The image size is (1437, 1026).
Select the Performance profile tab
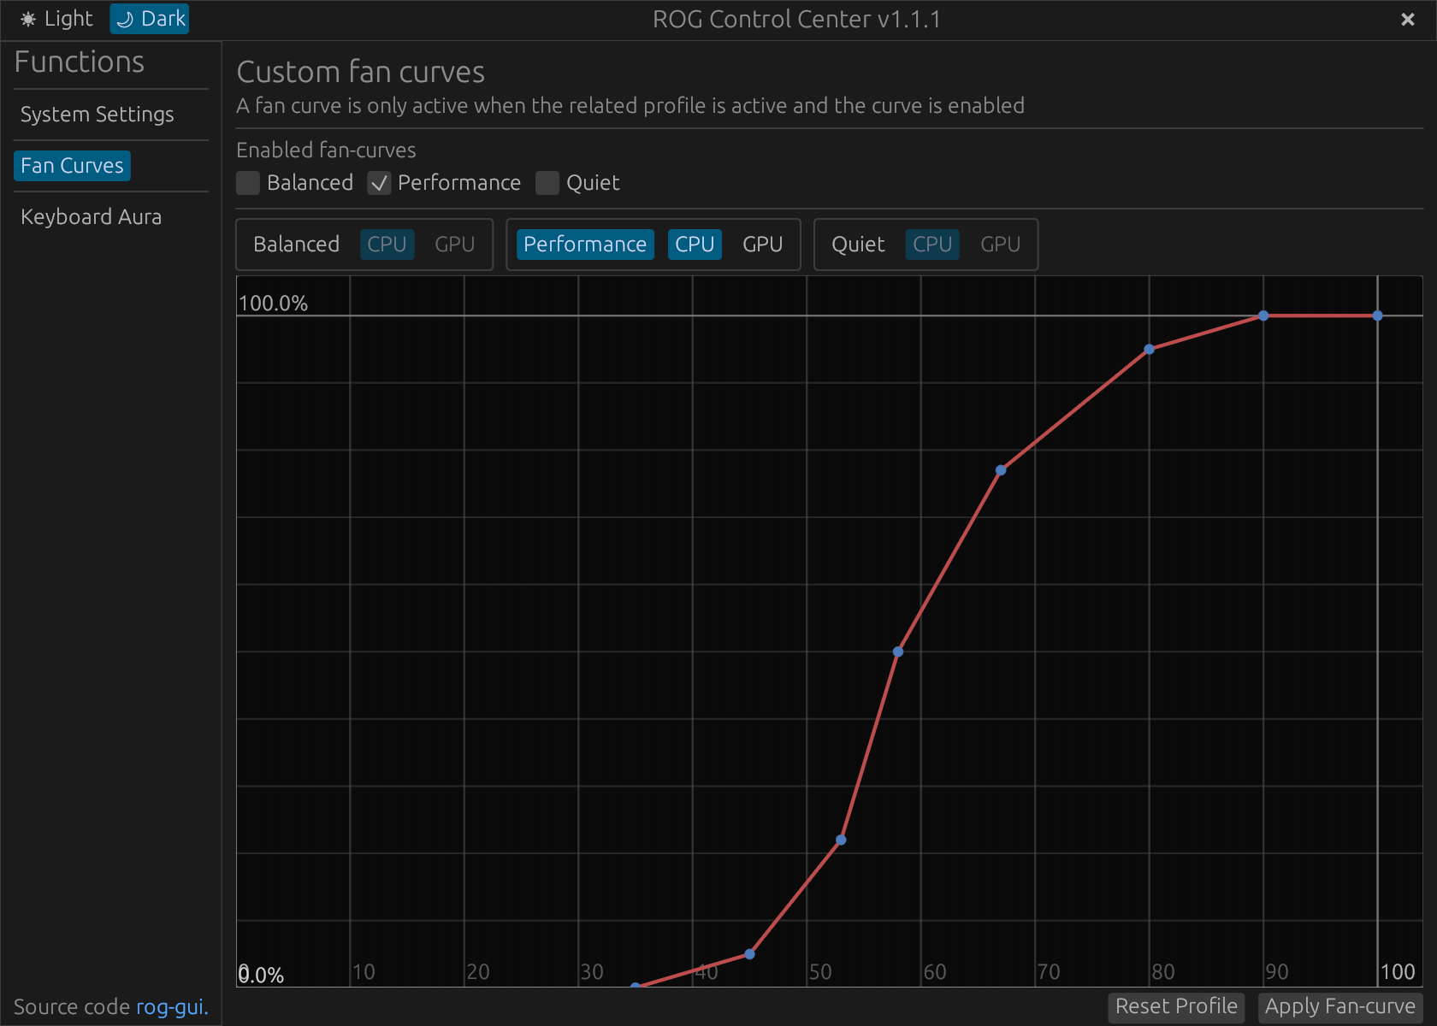tap(585, 245)
